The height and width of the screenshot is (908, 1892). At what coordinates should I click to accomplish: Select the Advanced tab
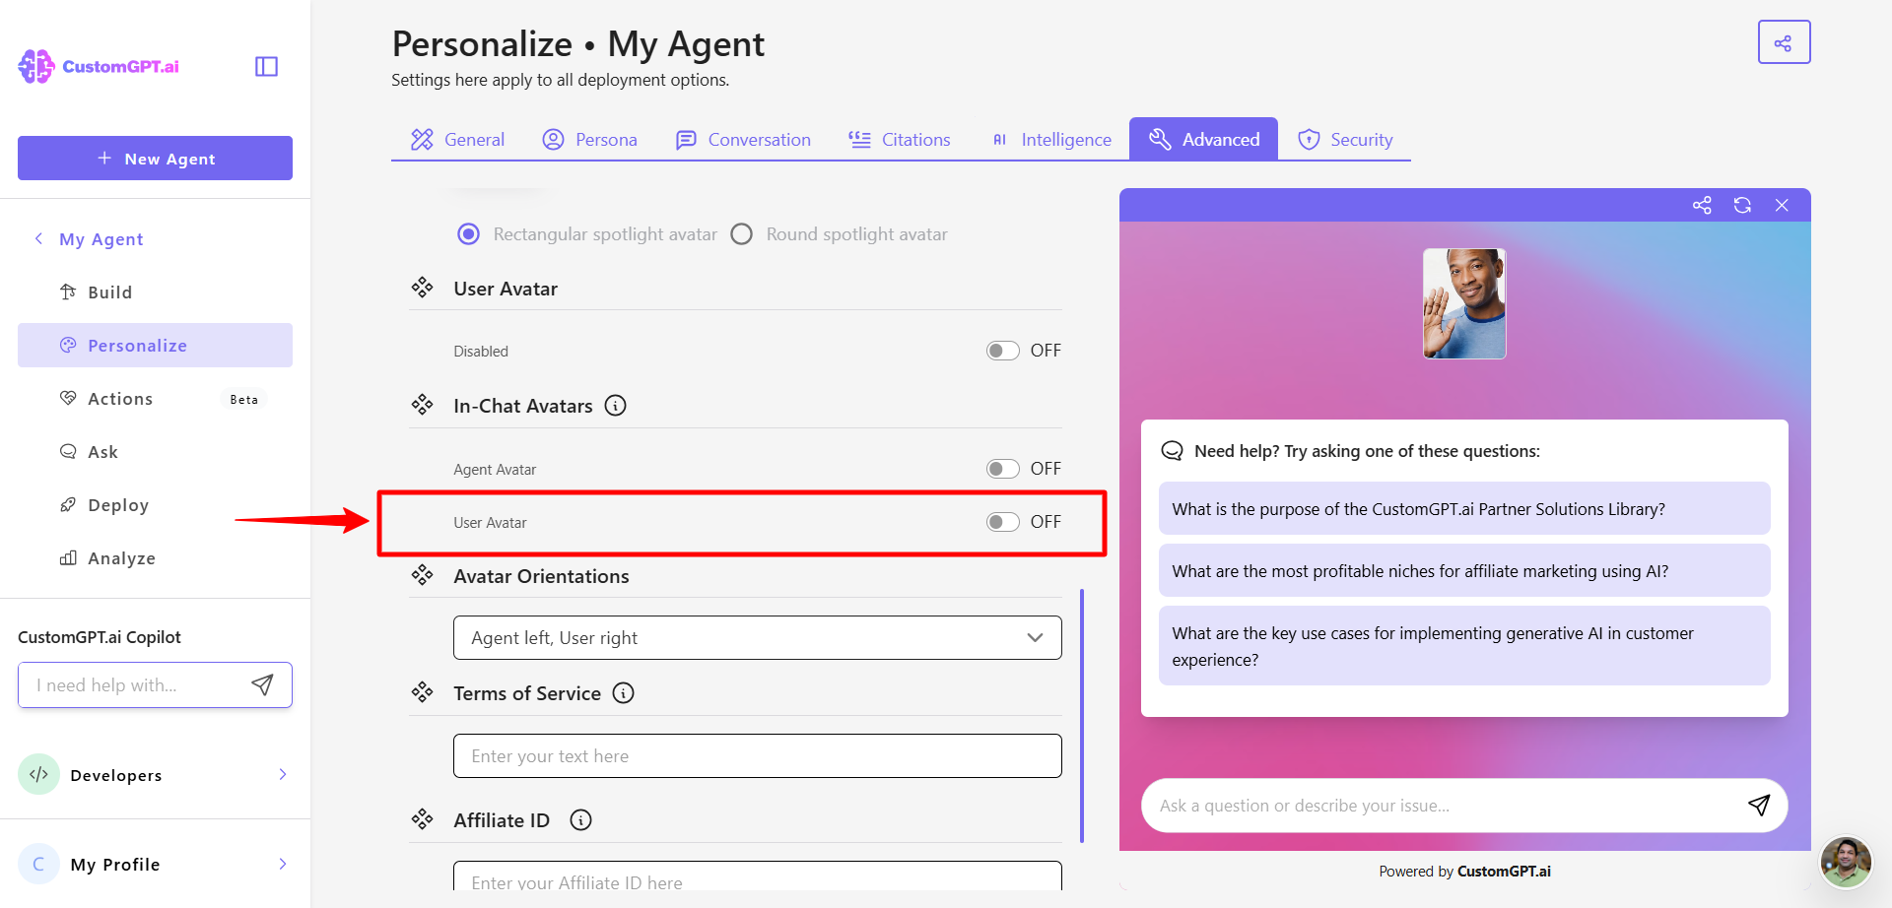[x=1203, y=139]
